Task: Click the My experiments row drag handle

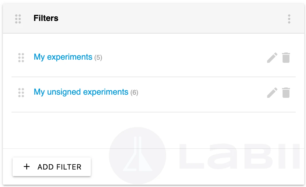Action: [x=21, y=58]
